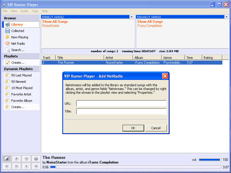Select The Runner title in song row
The height and width of the screenshot is (173, 231).
66,63
